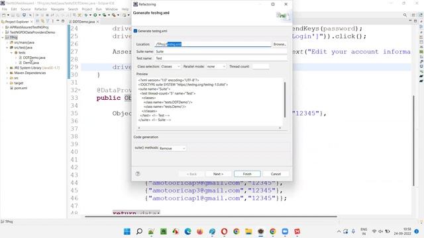This screenshot has width=424, height=238.
Task: Click the volume icon in system tray
Action: (x=381, y=231)
